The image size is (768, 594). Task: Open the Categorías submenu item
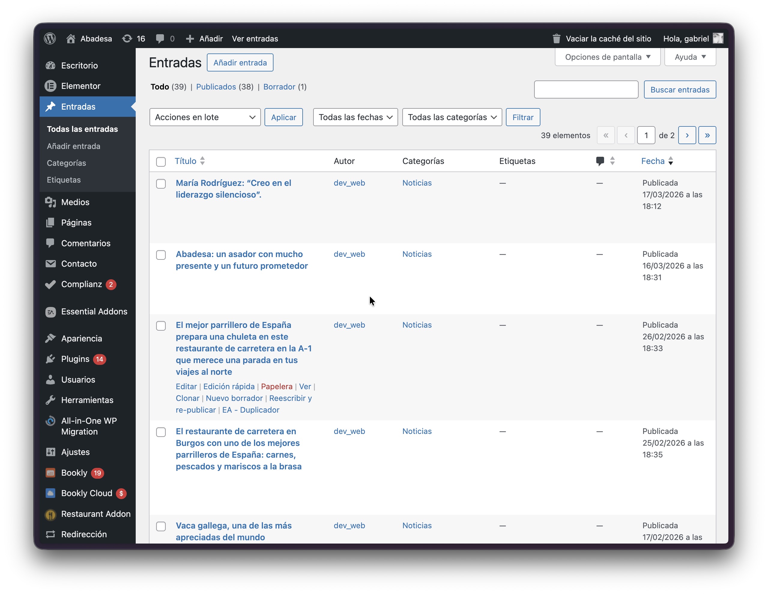tap(66, 163)
